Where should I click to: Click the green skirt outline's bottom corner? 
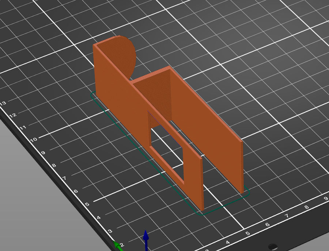click(201, 214)
